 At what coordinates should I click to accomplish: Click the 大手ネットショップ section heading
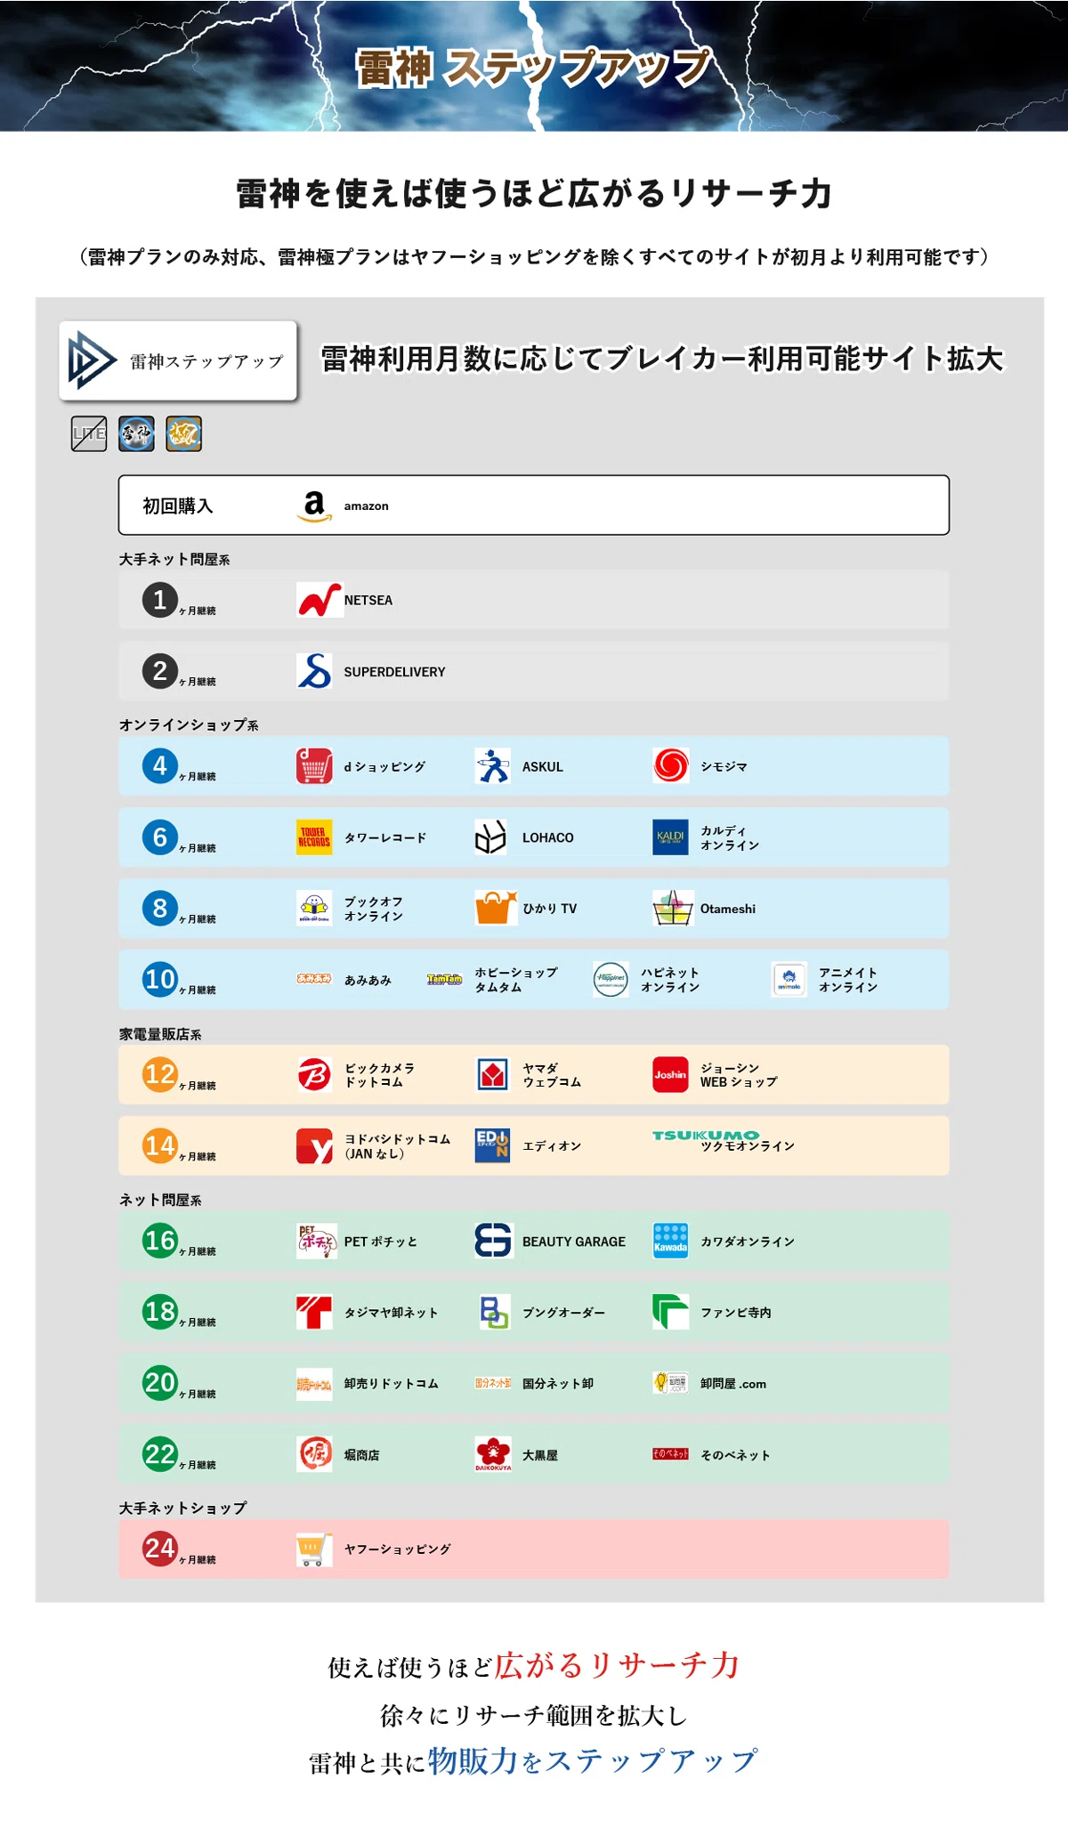[182, 1509]
